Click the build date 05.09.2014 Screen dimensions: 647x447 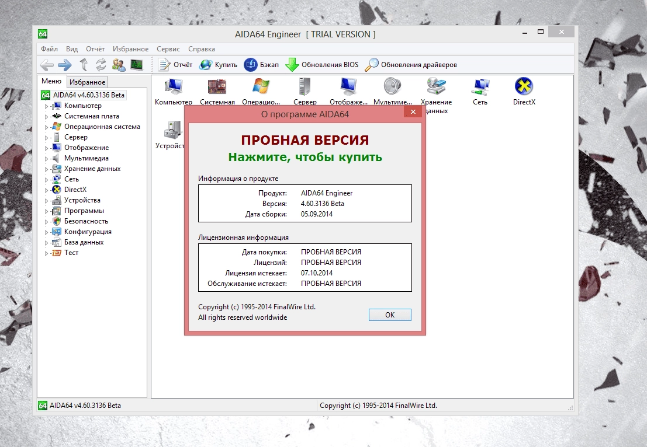point(316,214)
